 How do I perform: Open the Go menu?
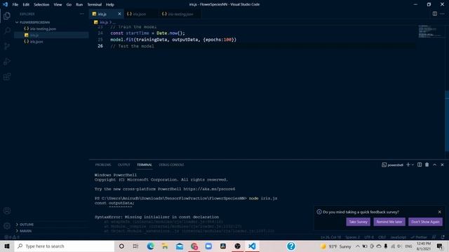(x=69, y=5)
